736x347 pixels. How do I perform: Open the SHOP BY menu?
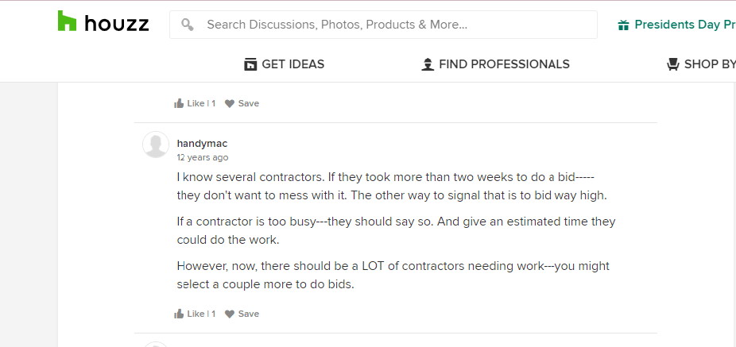[x=701, y=64]
